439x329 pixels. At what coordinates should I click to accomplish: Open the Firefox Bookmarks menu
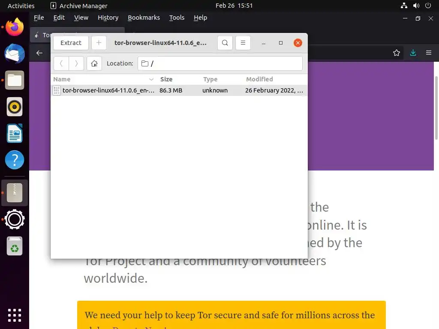coord(144,18)
